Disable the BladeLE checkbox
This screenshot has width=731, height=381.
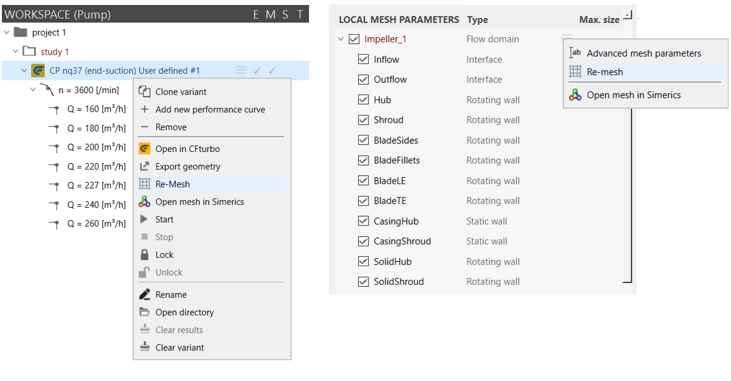tap(363, 181)
